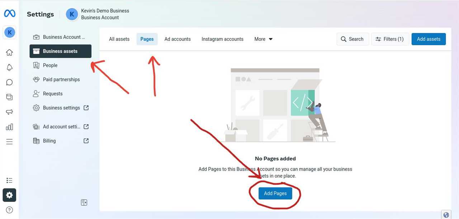Open notifications bell icon

tap(10, 67)
